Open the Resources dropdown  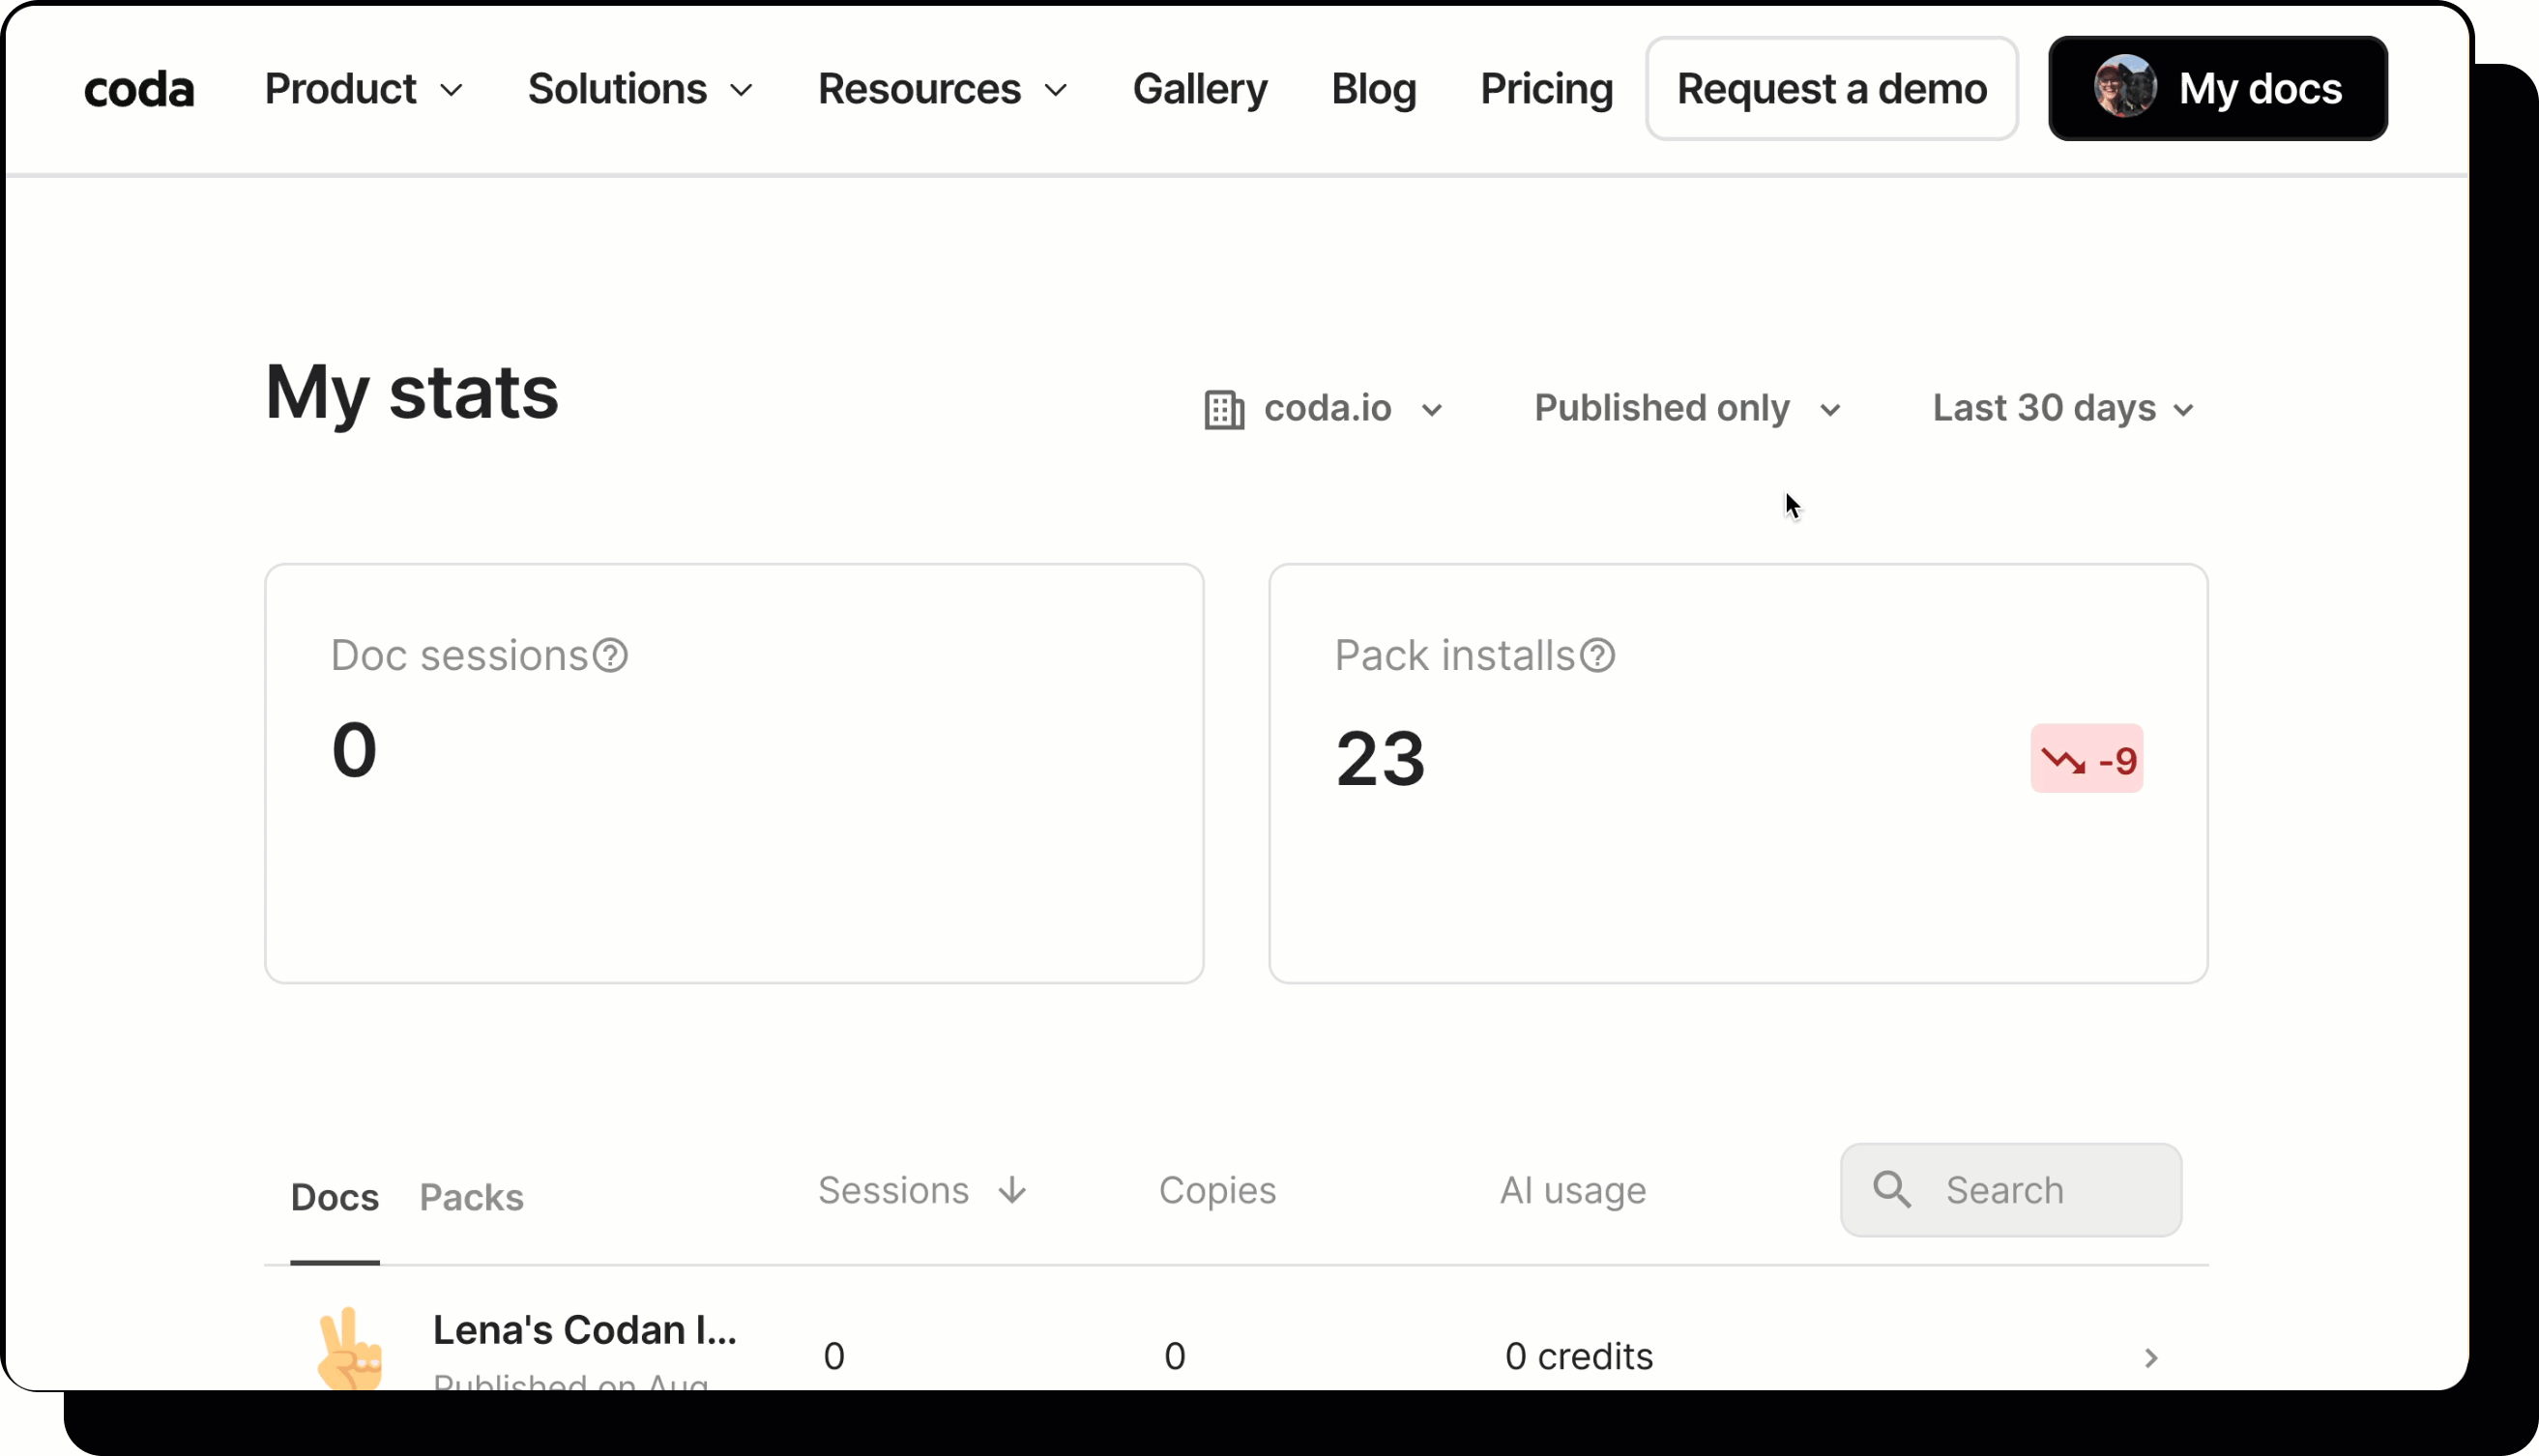pos(943,90)
